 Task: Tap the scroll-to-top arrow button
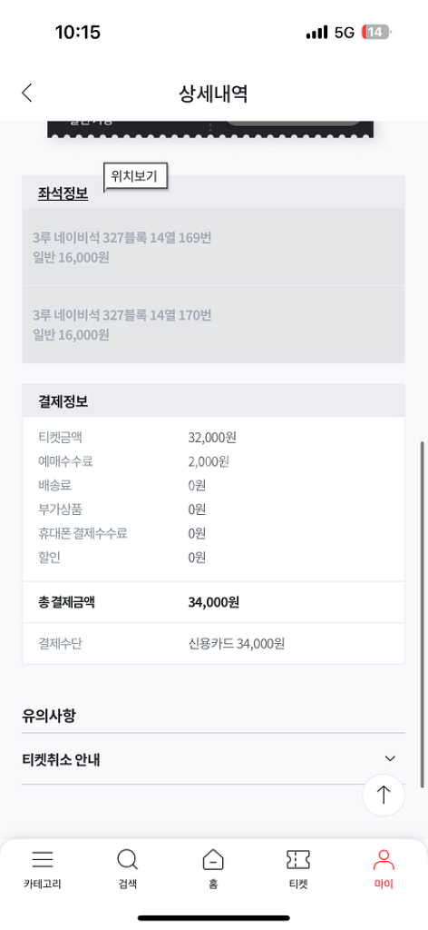(x=384, y=795)
